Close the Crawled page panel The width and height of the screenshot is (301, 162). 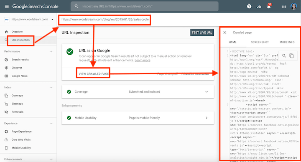coord(225,33)
